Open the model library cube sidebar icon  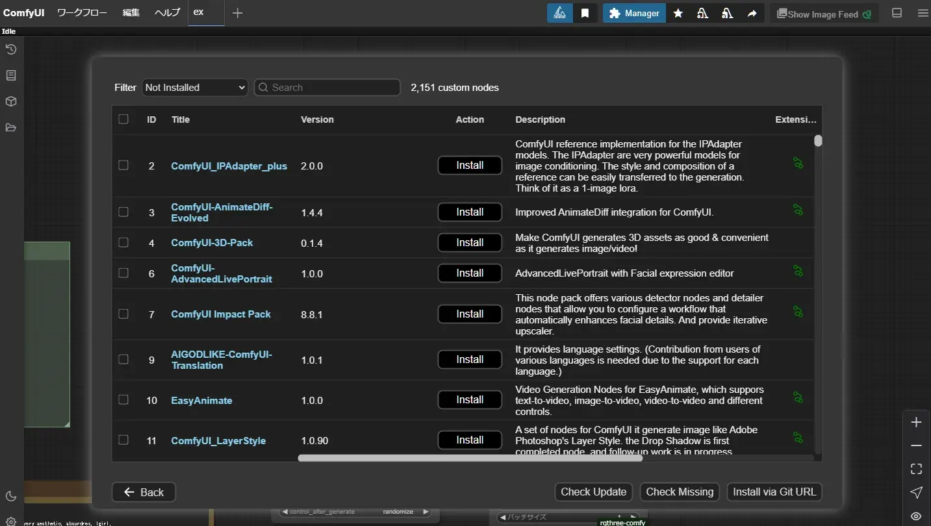[x=11, y=101]
